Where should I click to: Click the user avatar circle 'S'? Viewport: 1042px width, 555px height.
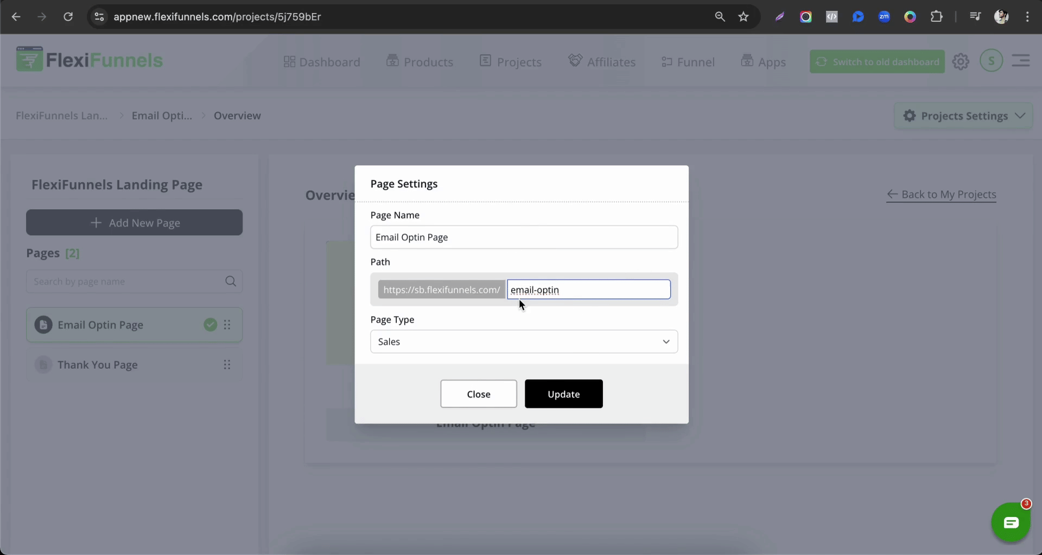tap(991, 61)
